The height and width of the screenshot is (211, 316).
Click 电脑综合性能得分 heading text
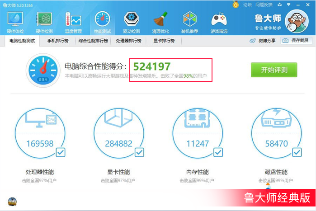(x=95, y=66)
